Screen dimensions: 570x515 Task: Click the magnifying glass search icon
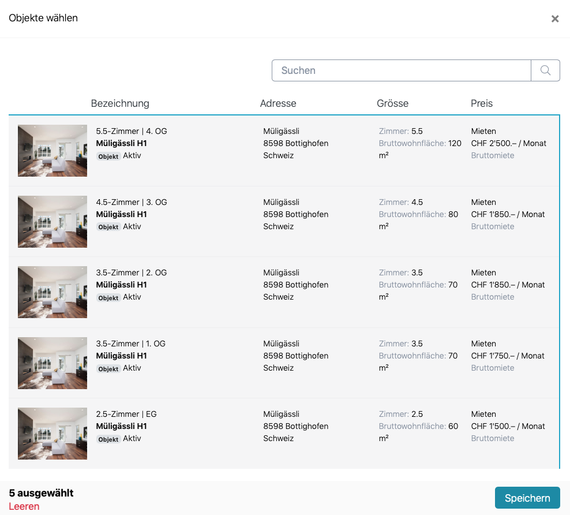[545, 70]
